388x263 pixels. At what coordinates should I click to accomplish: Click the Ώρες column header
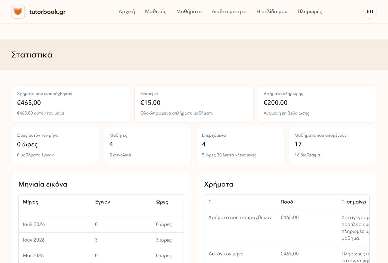tap(162, 202)
